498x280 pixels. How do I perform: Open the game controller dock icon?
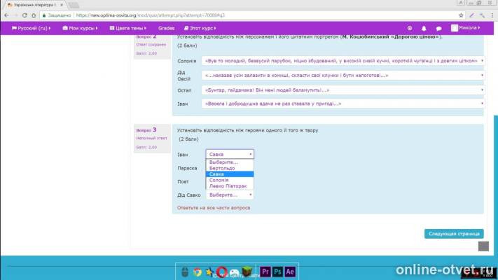[x=235, y=272]
